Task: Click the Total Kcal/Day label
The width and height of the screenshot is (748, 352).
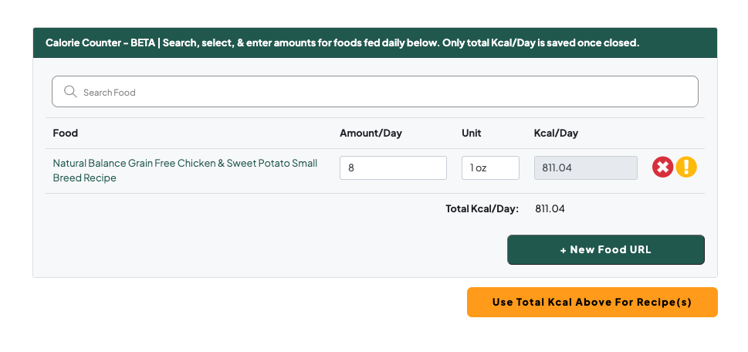Action: tap(482, 208)
